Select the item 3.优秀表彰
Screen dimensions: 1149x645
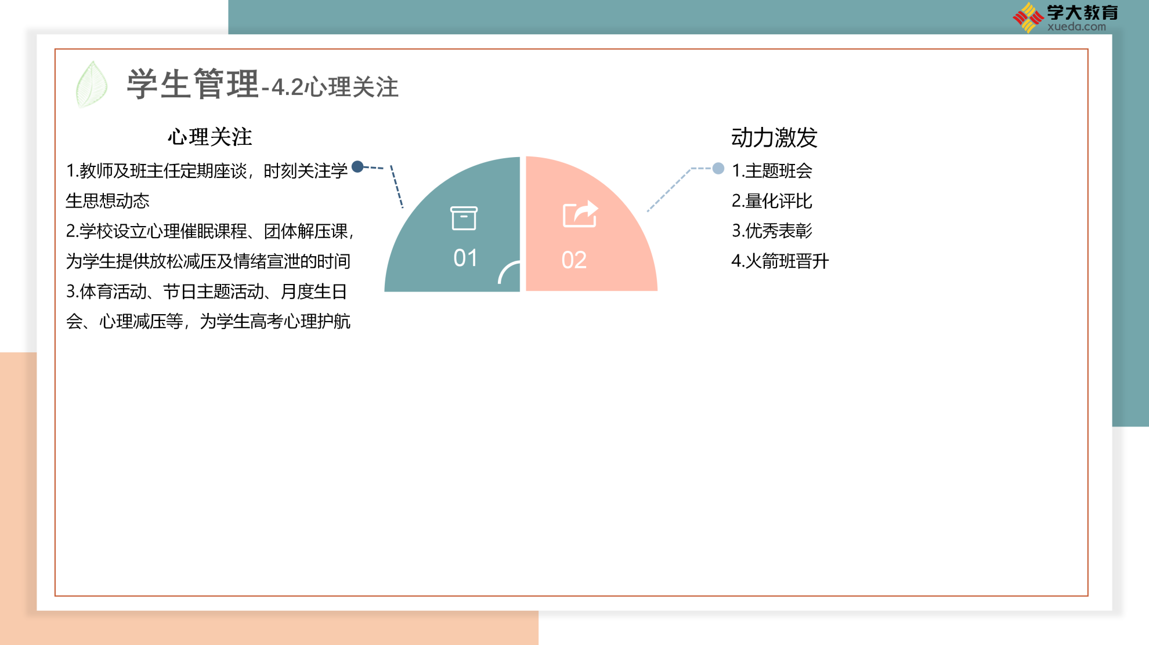click(772, 231)
